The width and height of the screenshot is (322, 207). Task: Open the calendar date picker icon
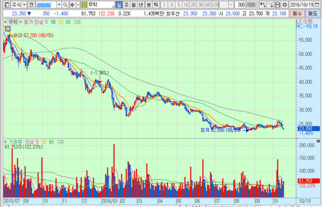(318, 5)
